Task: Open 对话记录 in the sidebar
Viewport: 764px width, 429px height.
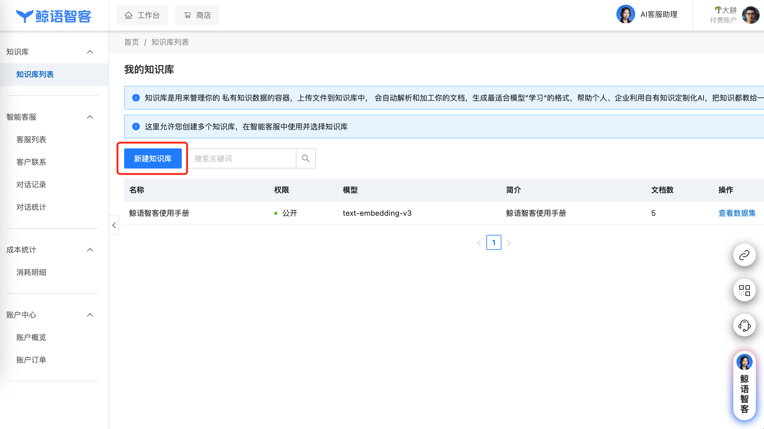Action: point(31,185)
